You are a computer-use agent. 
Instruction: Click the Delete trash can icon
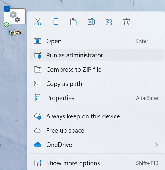coord(127,22)
